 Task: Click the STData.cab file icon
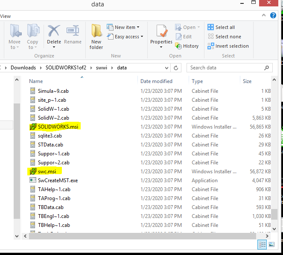(x=33, y=145)
